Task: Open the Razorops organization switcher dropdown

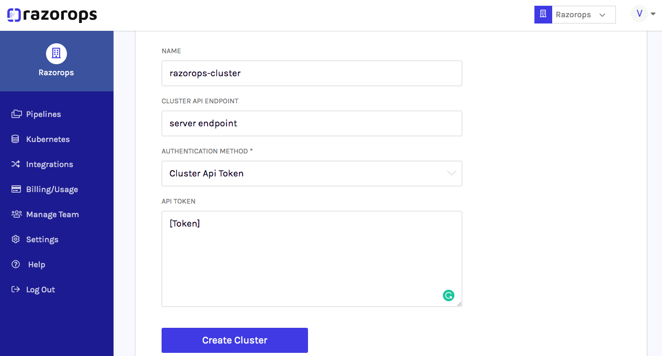Action: coord(575,15)
